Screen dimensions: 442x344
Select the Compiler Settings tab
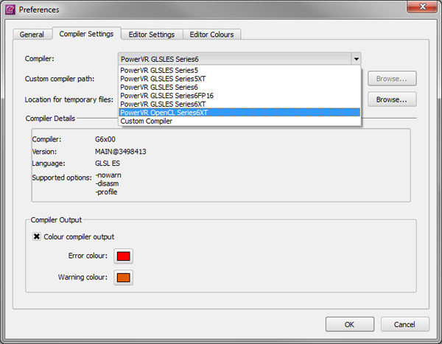pyautogui.click(x=86, y=34)
